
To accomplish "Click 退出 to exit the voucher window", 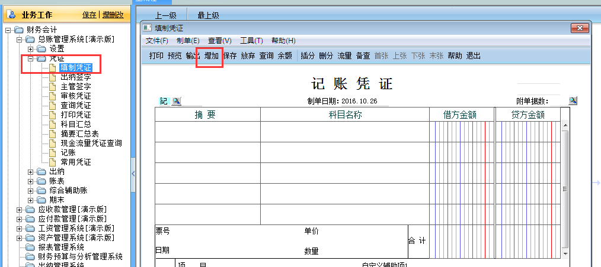I will click(x=474, y=56).
